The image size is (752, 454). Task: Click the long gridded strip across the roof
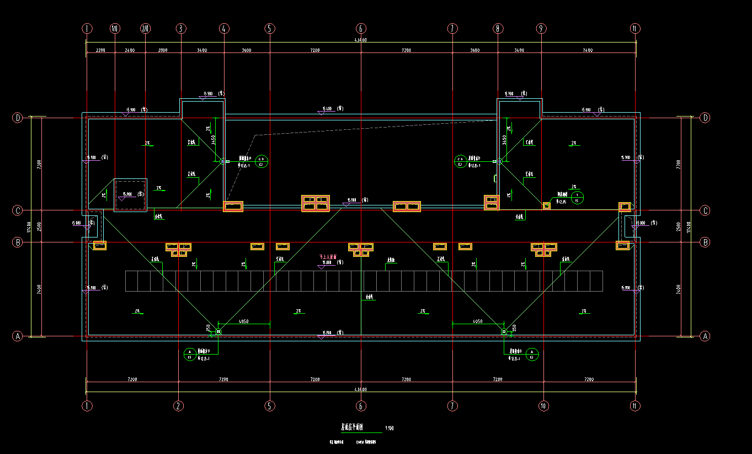(x=364, y=281)
